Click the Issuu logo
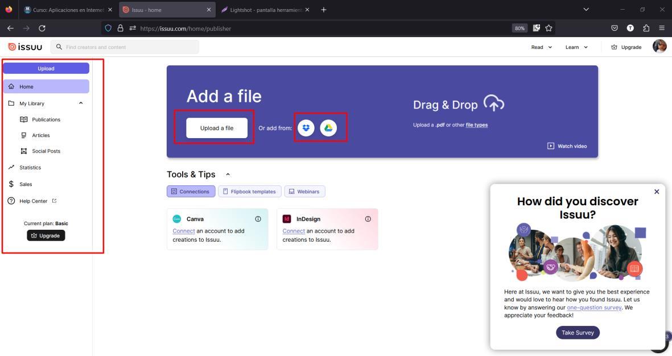 [x=25, y=47]
